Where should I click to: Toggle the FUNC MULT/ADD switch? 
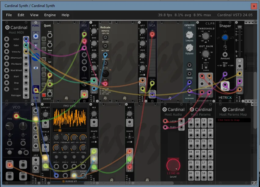point(36,46)
